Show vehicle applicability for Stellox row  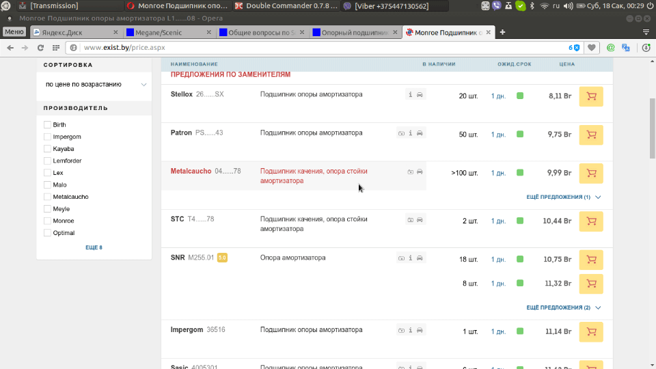420,94
